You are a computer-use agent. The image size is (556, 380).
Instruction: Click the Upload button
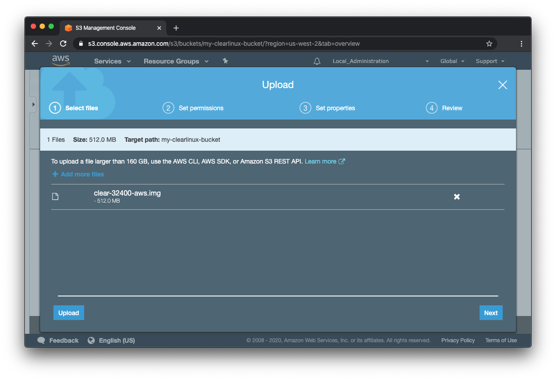68,313
